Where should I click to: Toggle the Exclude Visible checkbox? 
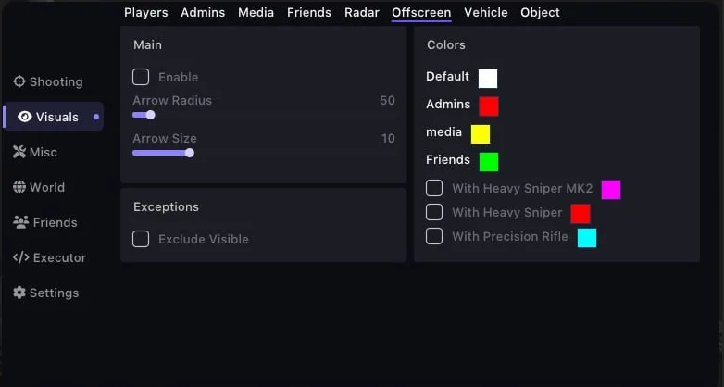coord(141,239)
